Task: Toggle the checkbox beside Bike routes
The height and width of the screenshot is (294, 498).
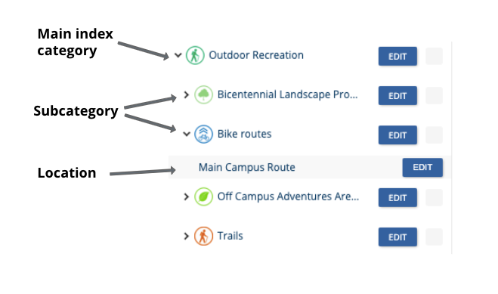Action: pyautogui.click(x=434, y=135)
